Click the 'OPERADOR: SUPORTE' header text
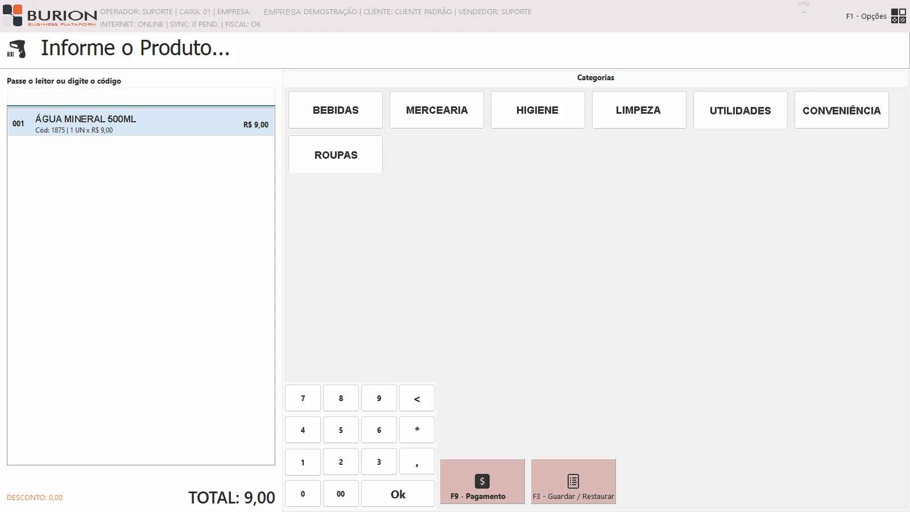Image resolution: width=910 pixels, height=512 pixels. (x=136, y=11)
